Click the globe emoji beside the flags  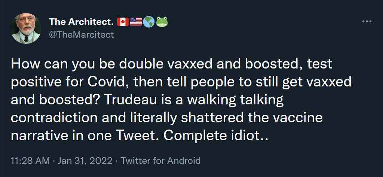click(148, 22)
